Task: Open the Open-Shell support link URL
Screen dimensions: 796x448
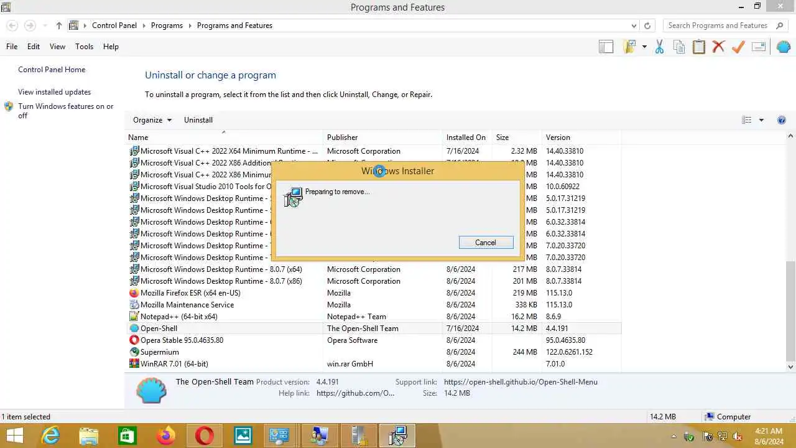Action: (521, 382)
